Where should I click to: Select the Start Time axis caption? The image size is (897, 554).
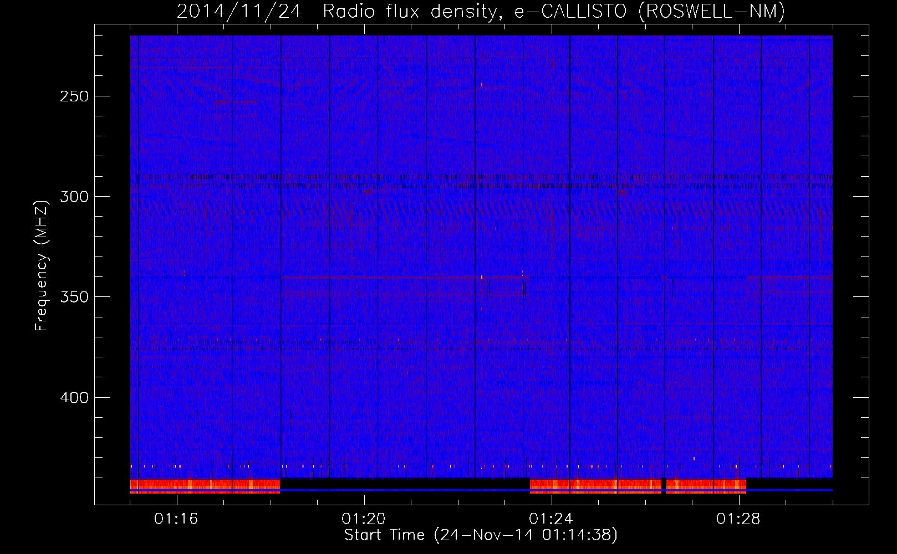(481, 535)
